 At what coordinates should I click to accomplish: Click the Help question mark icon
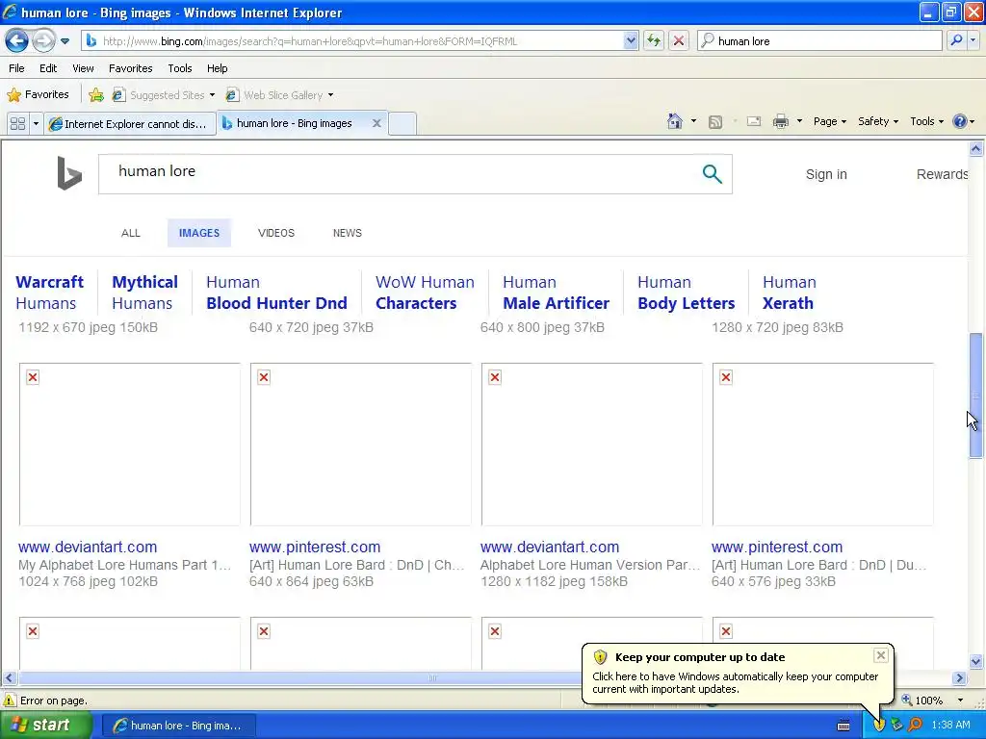click(960, 121)
